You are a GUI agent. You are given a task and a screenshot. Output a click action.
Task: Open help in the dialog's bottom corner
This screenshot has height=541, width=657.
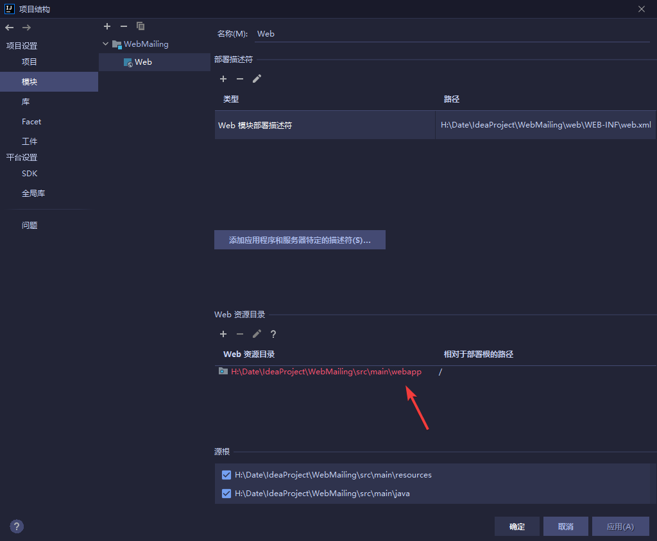17,526
